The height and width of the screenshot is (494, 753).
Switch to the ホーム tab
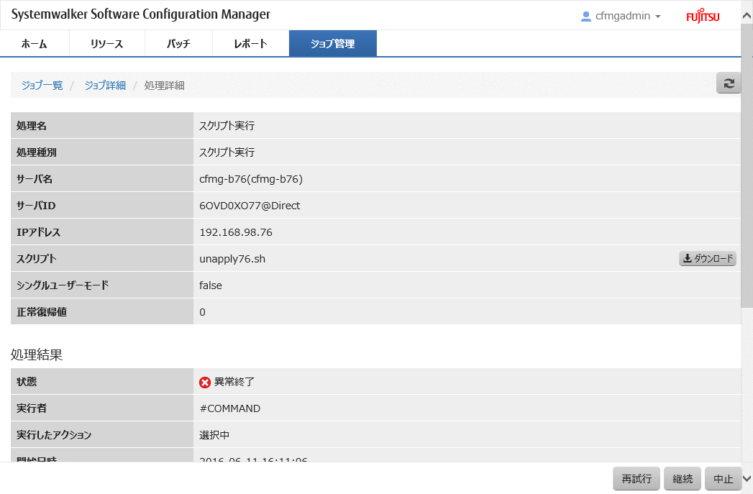pyautogui.click(x=34, y=44)
